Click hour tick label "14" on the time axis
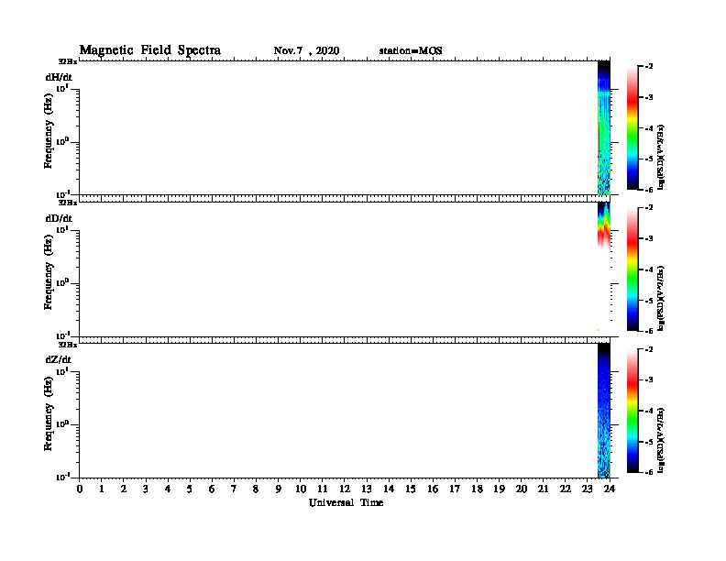 [389, 489]
